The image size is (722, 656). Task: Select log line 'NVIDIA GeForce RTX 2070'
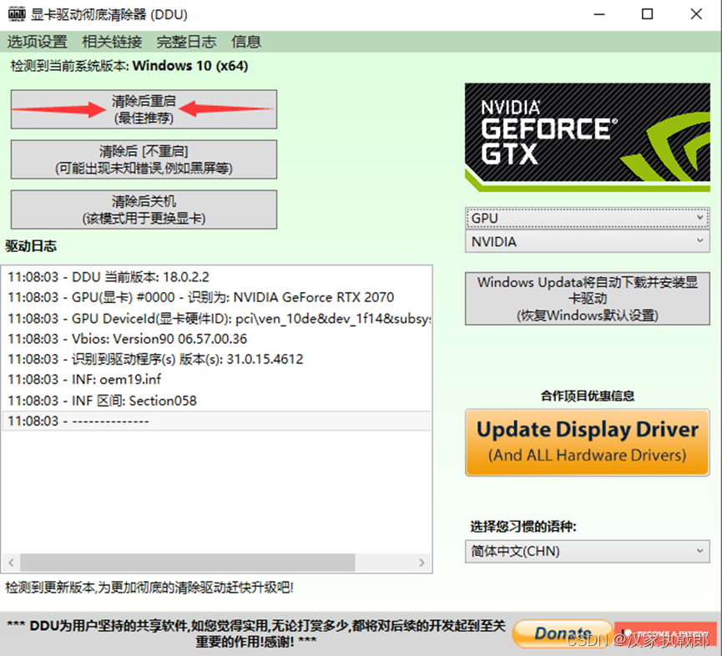216,297
